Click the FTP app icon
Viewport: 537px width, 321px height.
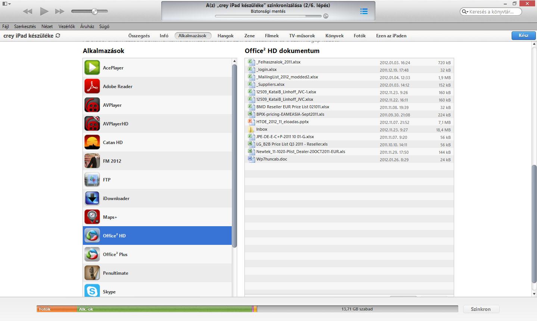92,180
